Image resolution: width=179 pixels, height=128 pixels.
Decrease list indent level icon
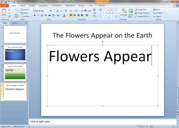(82, 11)
